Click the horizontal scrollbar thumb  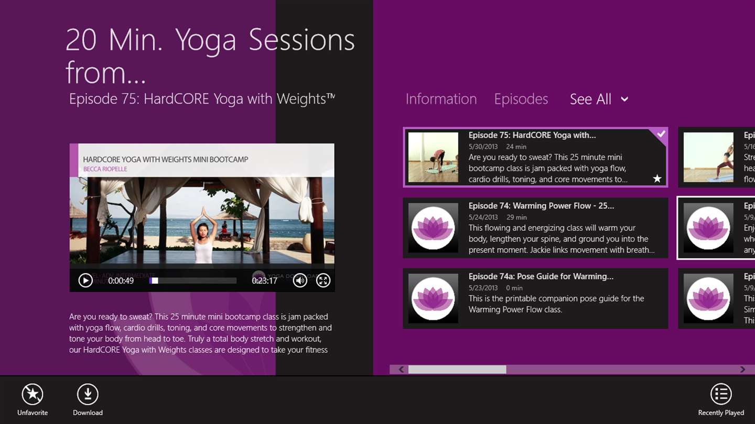457,370
